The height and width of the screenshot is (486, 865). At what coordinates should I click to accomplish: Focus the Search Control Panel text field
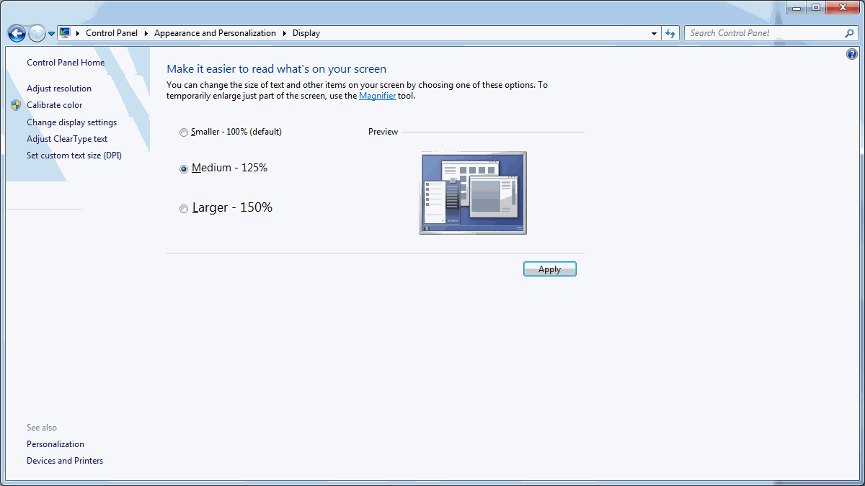[764, 33]
